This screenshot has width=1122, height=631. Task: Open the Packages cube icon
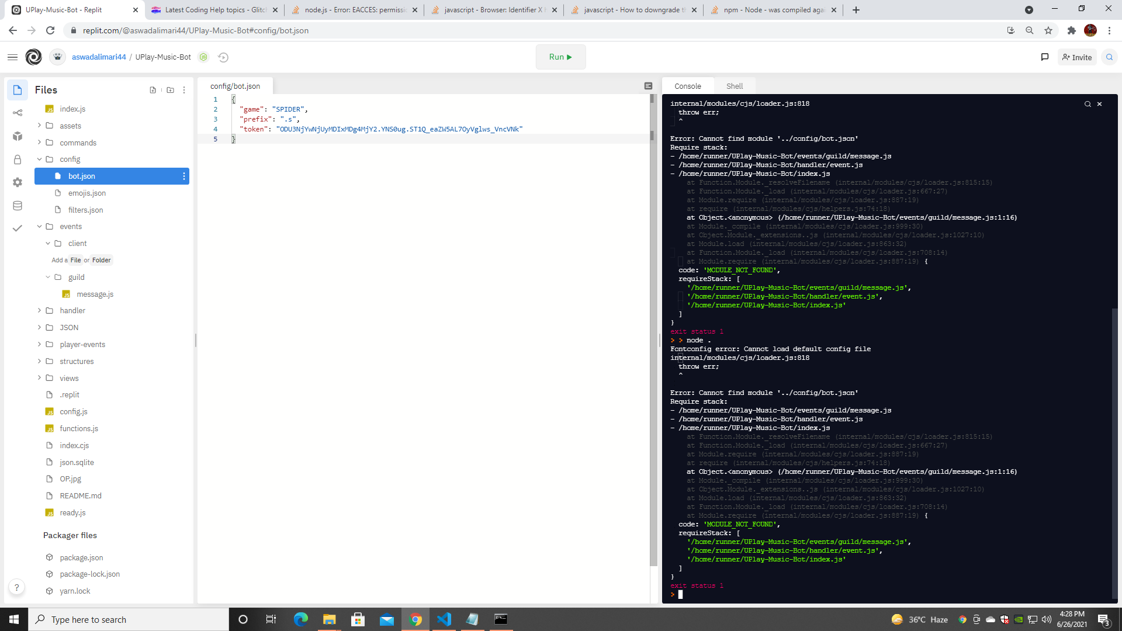point(18,136)
